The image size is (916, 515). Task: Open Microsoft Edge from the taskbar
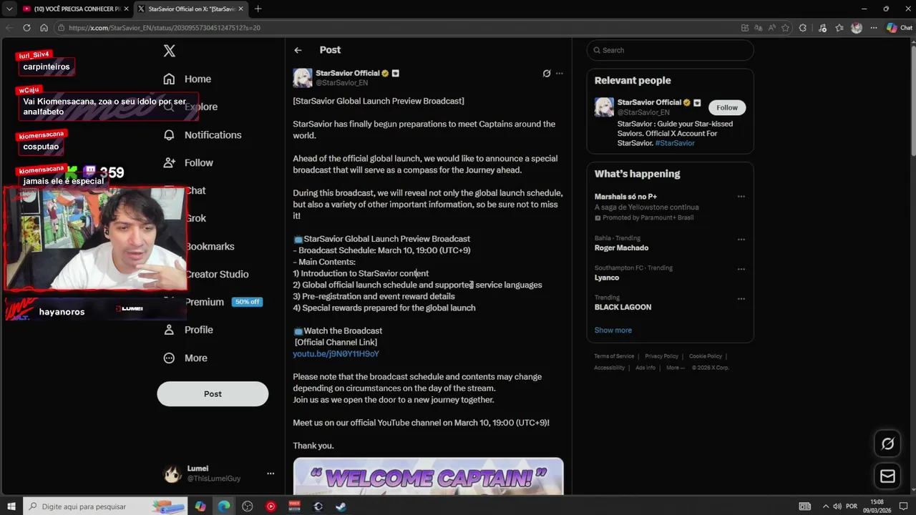pyautogui.click(x=224, y=506)
